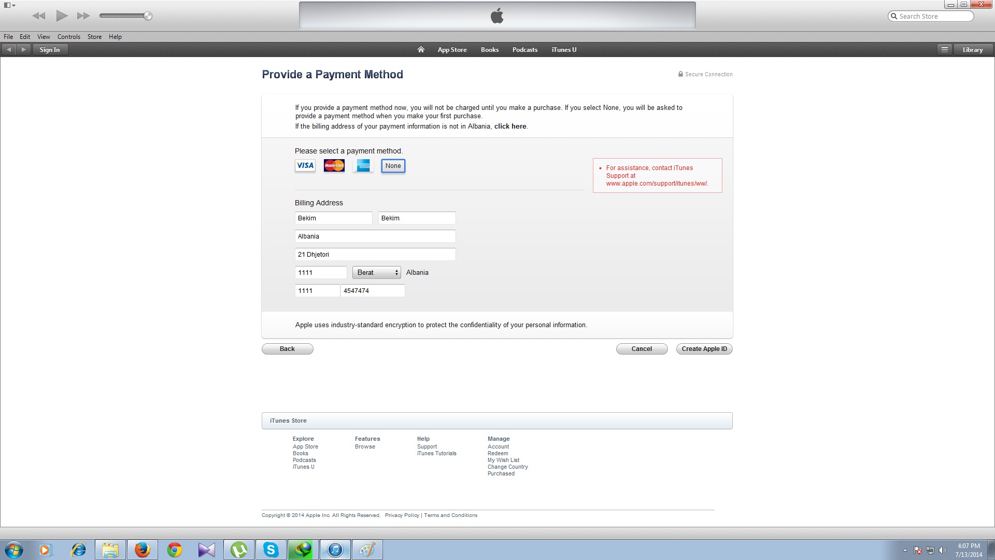Select Visa as payment method

point(305,166)
